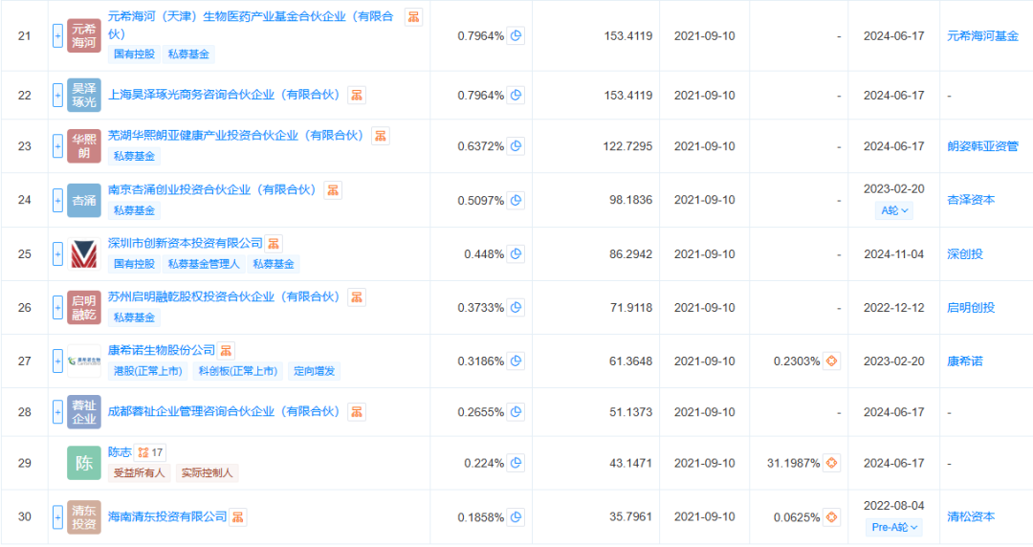Click pie chart icon beside 0.7964% in row 22
1033x547 pixels.
(516, 95)
